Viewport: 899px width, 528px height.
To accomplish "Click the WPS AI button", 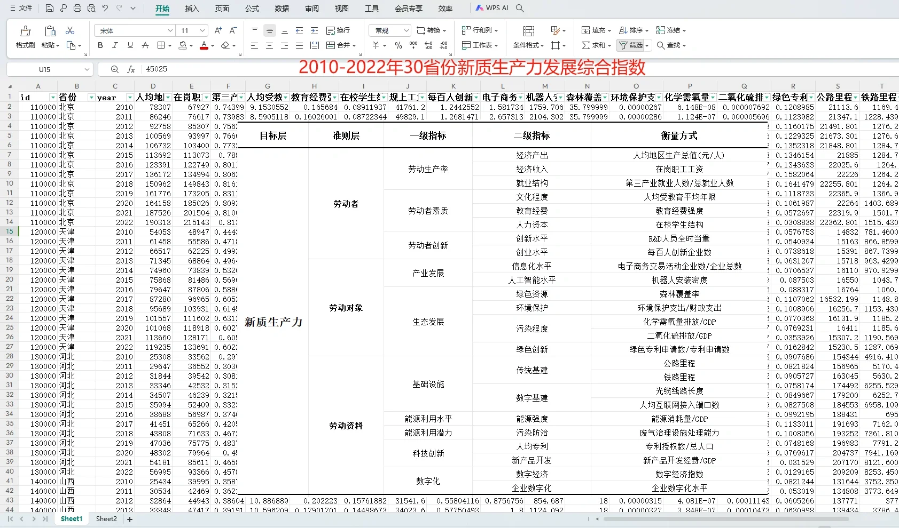I will click(x=493, y=8).
